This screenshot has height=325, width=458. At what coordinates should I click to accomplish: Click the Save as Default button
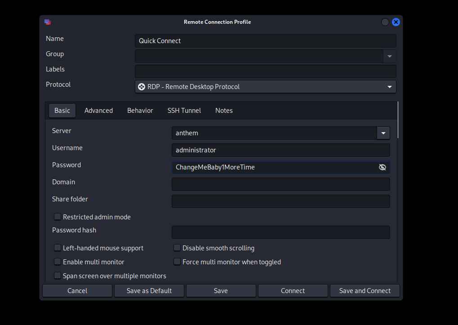[149, 291]
